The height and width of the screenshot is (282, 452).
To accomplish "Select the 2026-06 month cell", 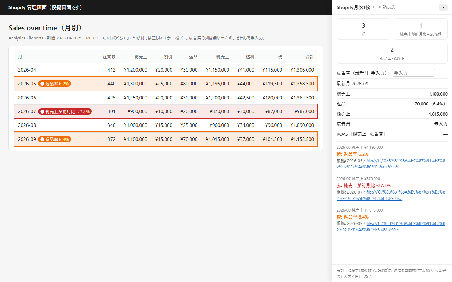I will click(27, 98).
